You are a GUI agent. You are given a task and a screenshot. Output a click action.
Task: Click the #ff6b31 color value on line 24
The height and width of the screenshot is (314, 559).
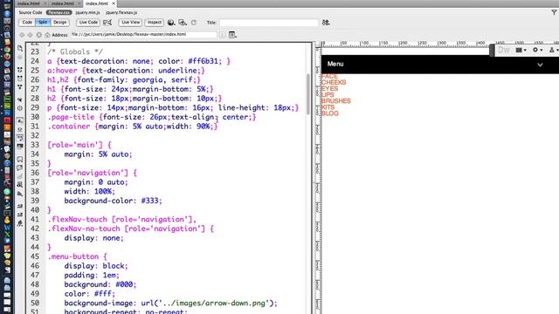203,61
